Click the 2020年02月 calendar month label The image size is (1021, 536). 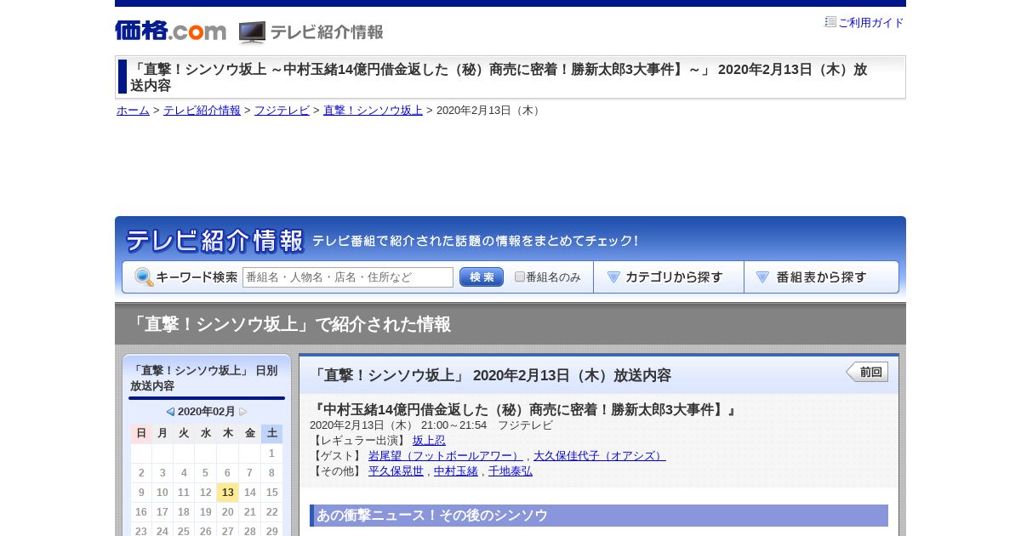coord(207,412)
